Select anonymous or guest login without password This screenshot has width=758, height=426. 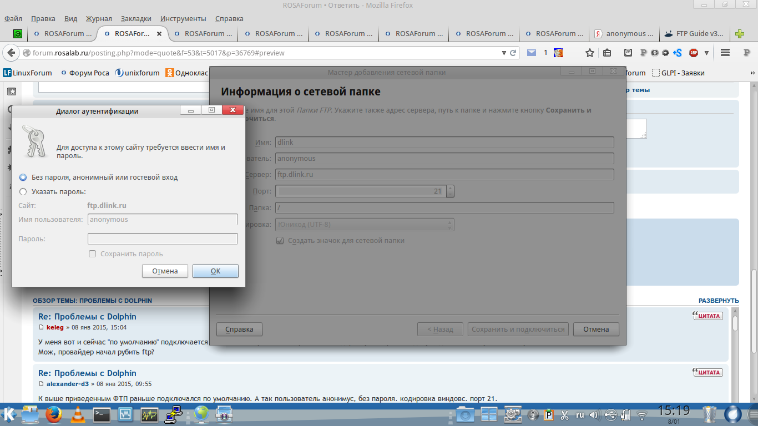pos(23,177)
